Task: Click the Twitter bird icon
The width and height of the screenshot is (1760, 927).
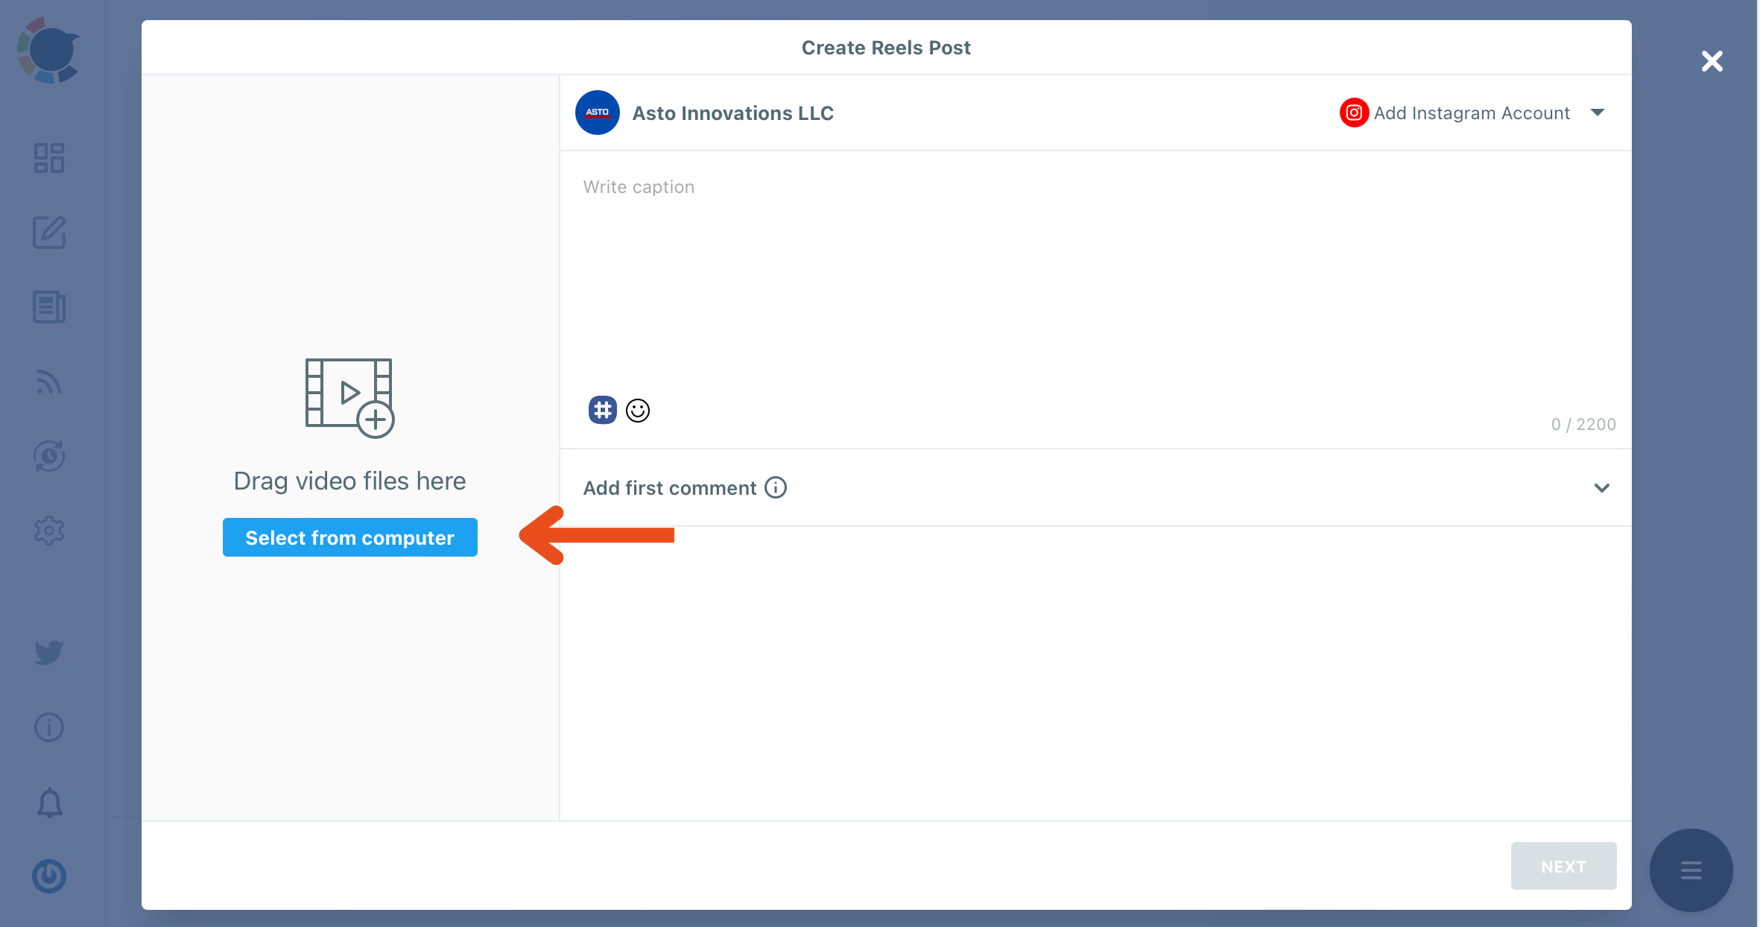Action: (x=48, y=652)
